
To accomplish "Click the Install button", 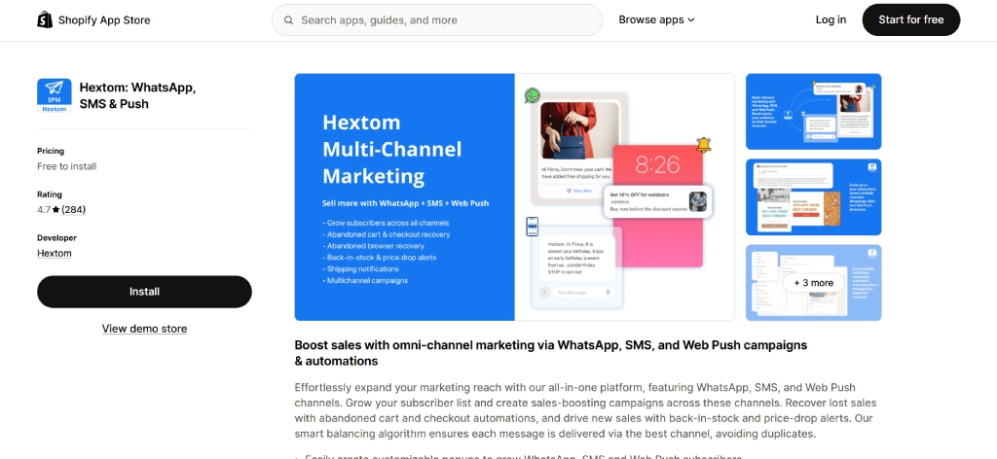I will point(144,292).
